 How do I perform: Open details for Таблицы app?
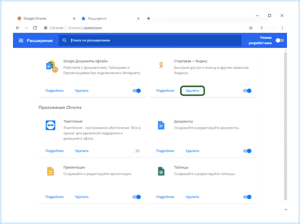tap(165, 197)
